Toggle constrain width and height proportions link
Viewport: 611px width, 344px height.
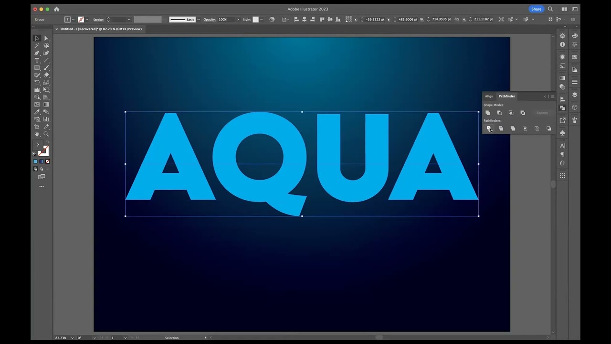(457, 20)
